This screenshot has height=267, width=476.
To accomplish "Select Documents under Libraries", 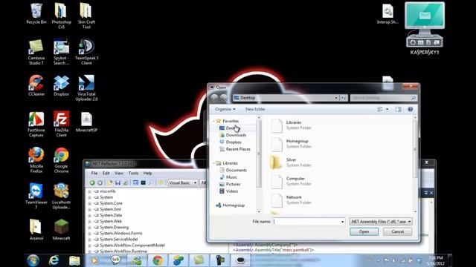I will coord(233,170).
